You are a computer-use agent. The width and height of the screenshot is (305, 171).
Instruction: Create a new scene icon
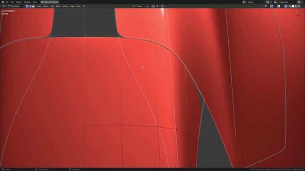coord(267,2)
